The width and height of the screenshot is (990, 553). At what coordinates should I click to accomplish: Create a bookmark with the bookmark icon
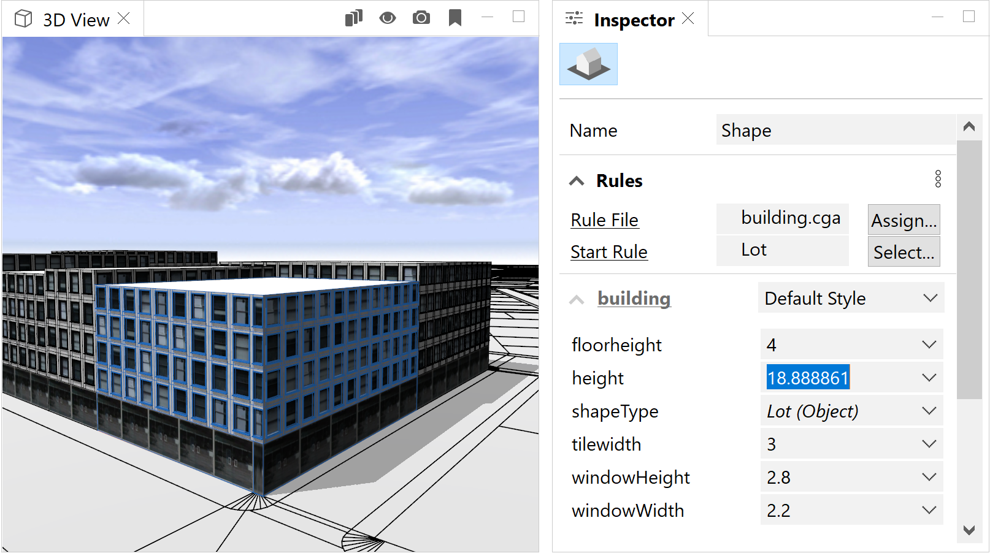point(455,18)
